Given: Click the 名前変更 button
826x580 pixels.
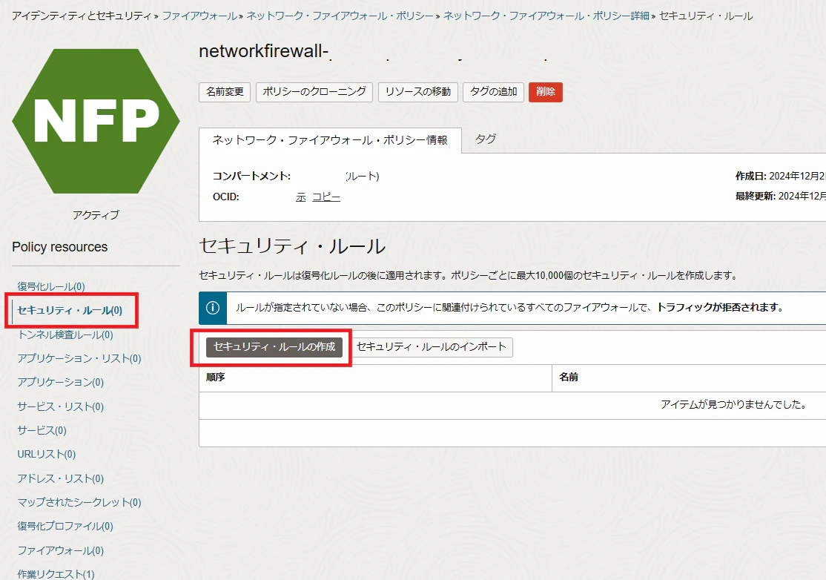Looking at the screenshot, I should click(225, 92).
